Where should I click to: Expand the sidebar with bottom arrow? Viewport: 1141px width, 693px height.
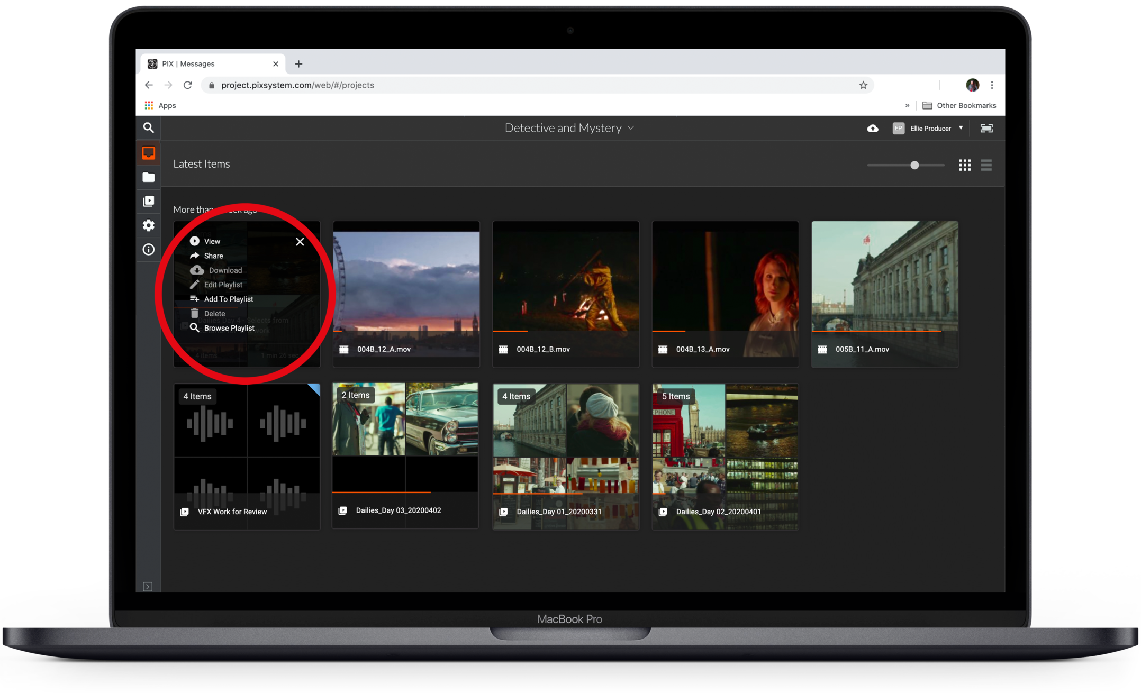[148, 586]
